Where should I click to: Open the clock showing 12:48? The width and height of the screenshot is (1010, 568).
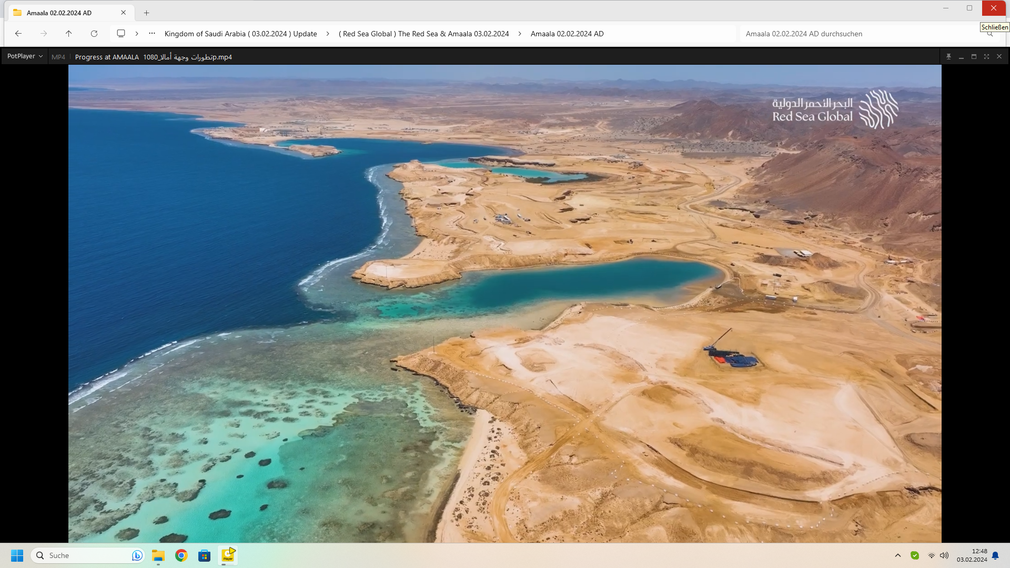pos(972,555)
